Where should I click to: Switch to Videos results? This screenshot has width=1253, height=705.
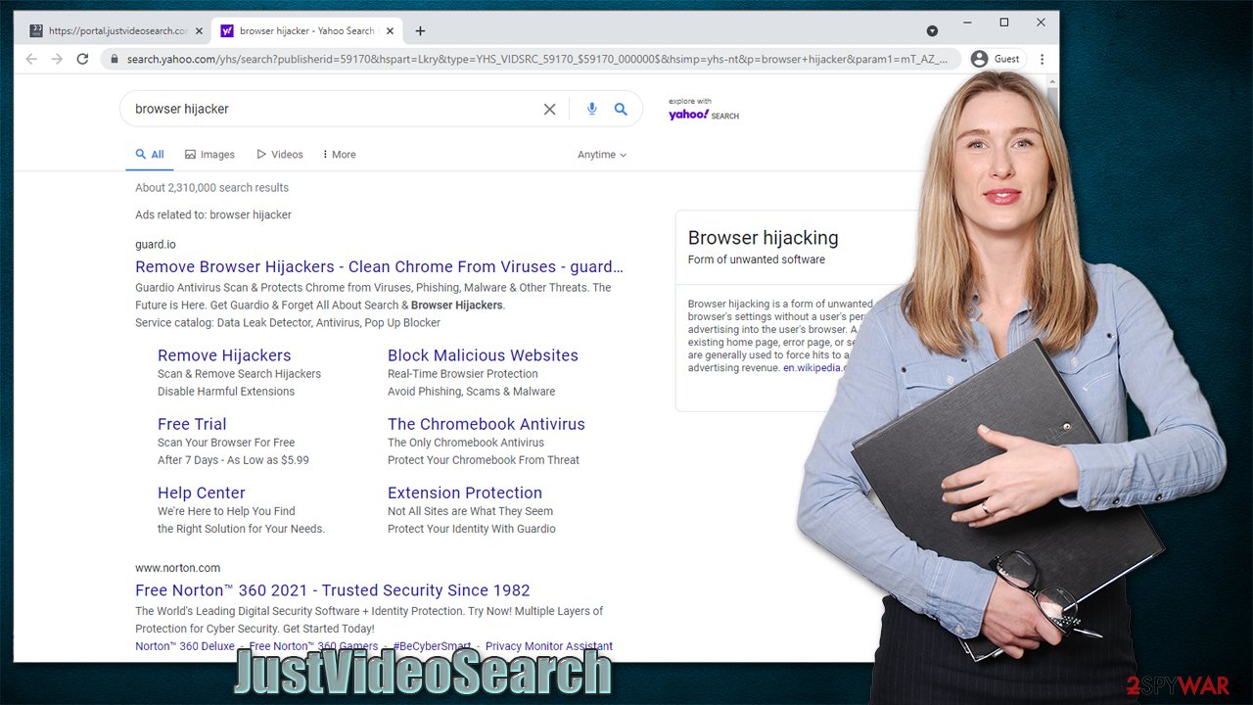(x=280, y=155)
